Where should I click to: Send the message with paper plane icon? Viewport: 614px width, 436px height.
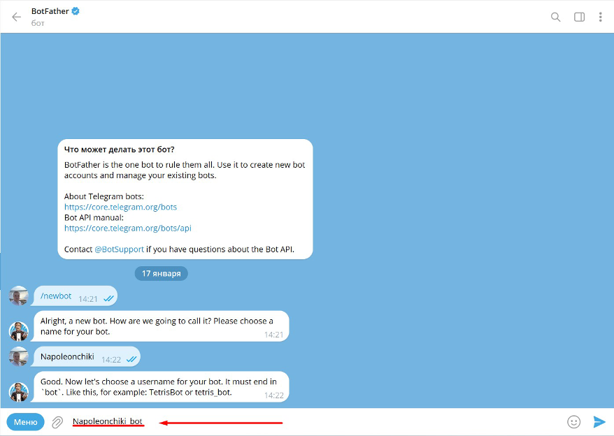(599, 421)
